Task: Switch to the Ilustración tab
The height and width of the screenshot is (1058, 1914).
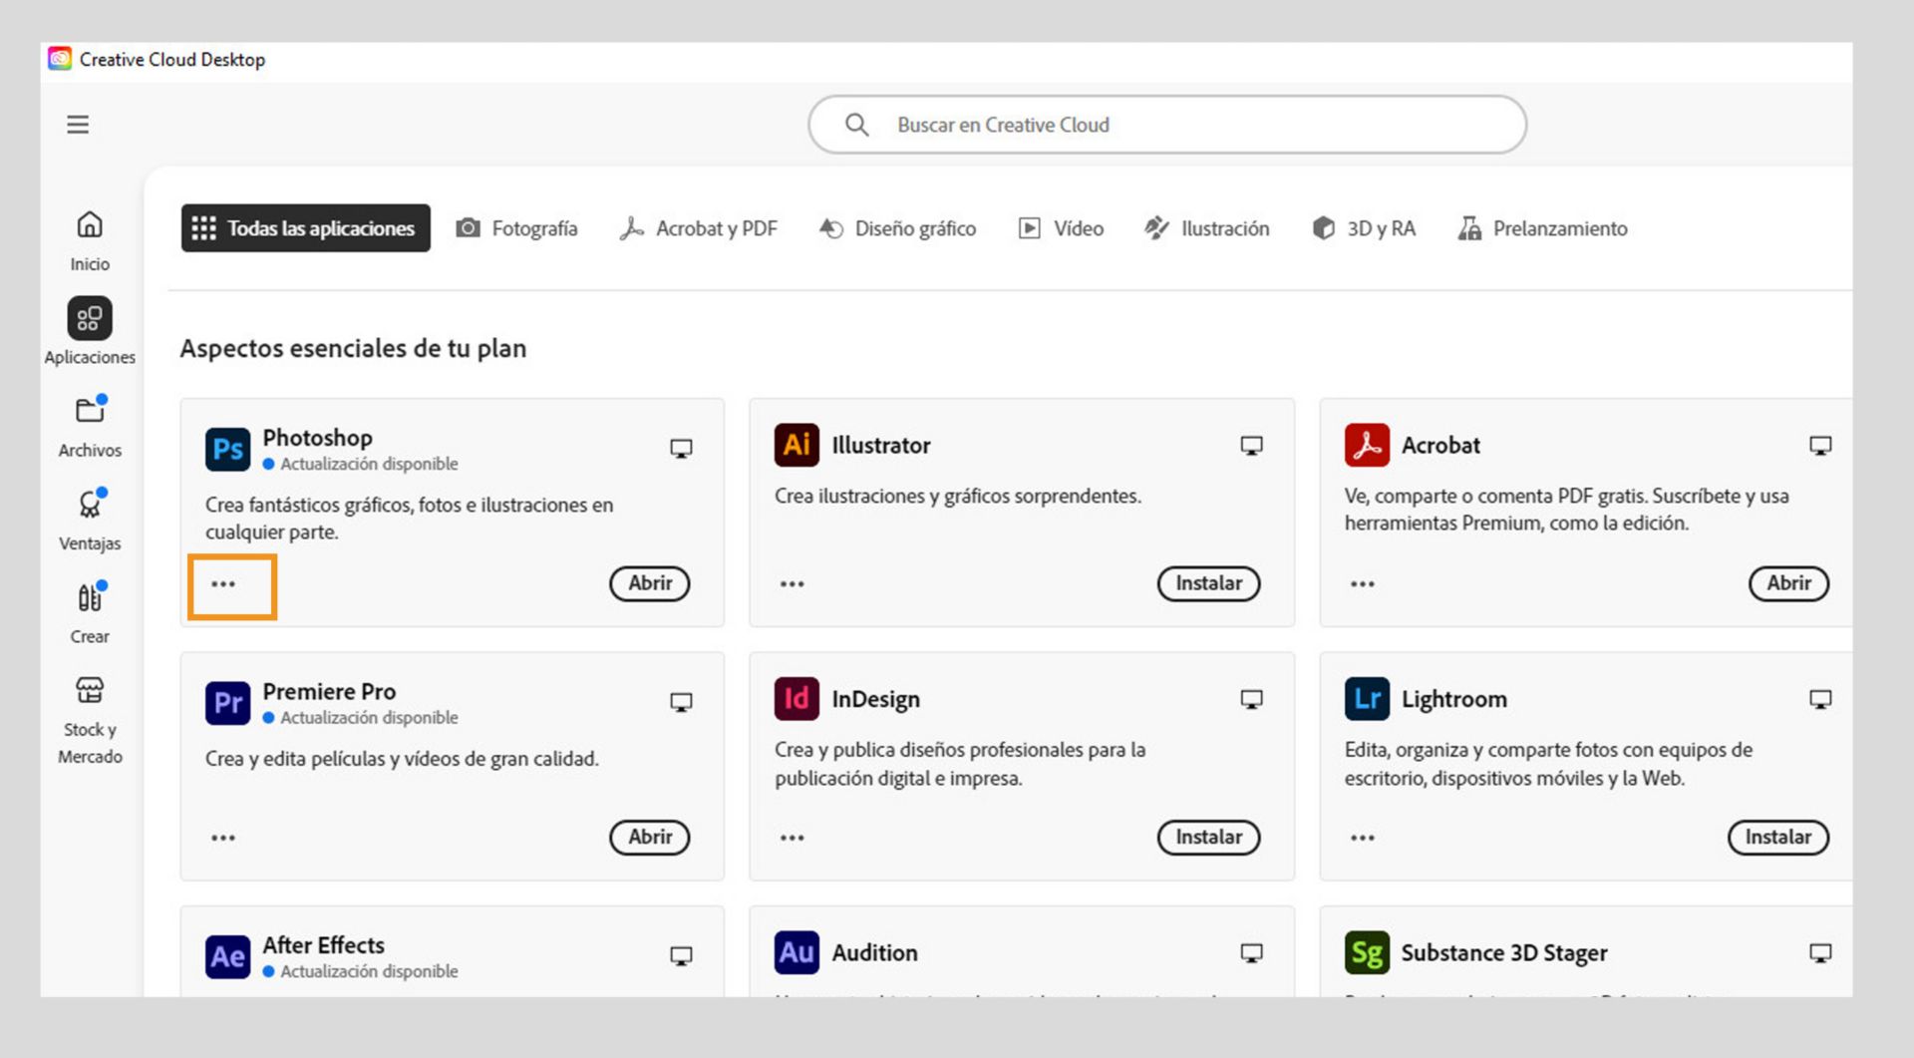Action: pos(1206,228)
